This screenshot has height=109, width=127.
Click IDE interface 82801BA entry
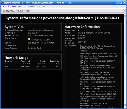coord(99,57)
